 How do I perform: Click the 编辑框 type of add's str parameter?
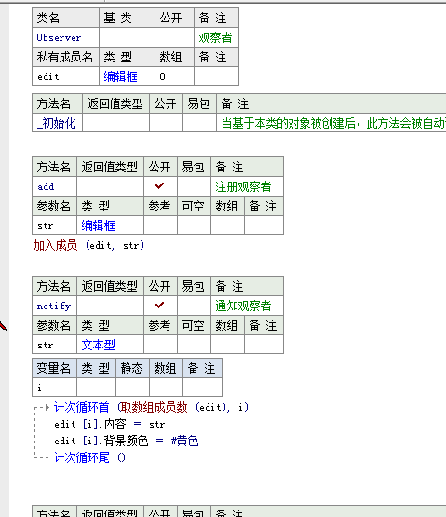point(110,225)
